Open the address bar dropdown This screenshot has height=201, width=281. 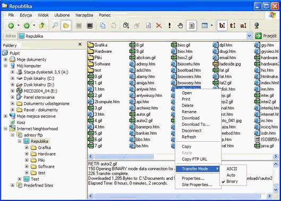[249, 36]
